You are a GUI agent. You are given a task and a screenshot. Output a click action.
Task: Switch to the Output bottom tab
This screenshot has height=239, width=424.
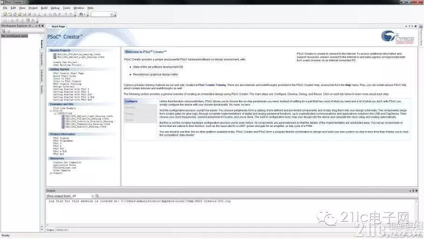pos(50,230)
